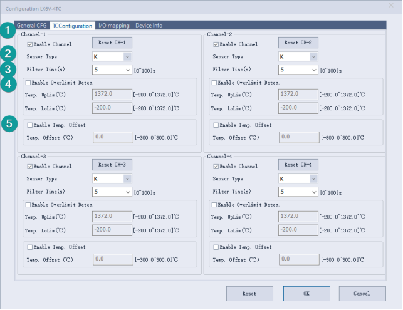403x310 pixels.
Task: Click Channel-4 Temp. LoLim field
Action: point(298,230)
